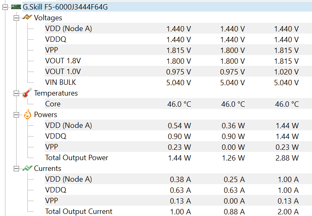Click the 0.00 W VPP power value

click(x=233, y=147)
